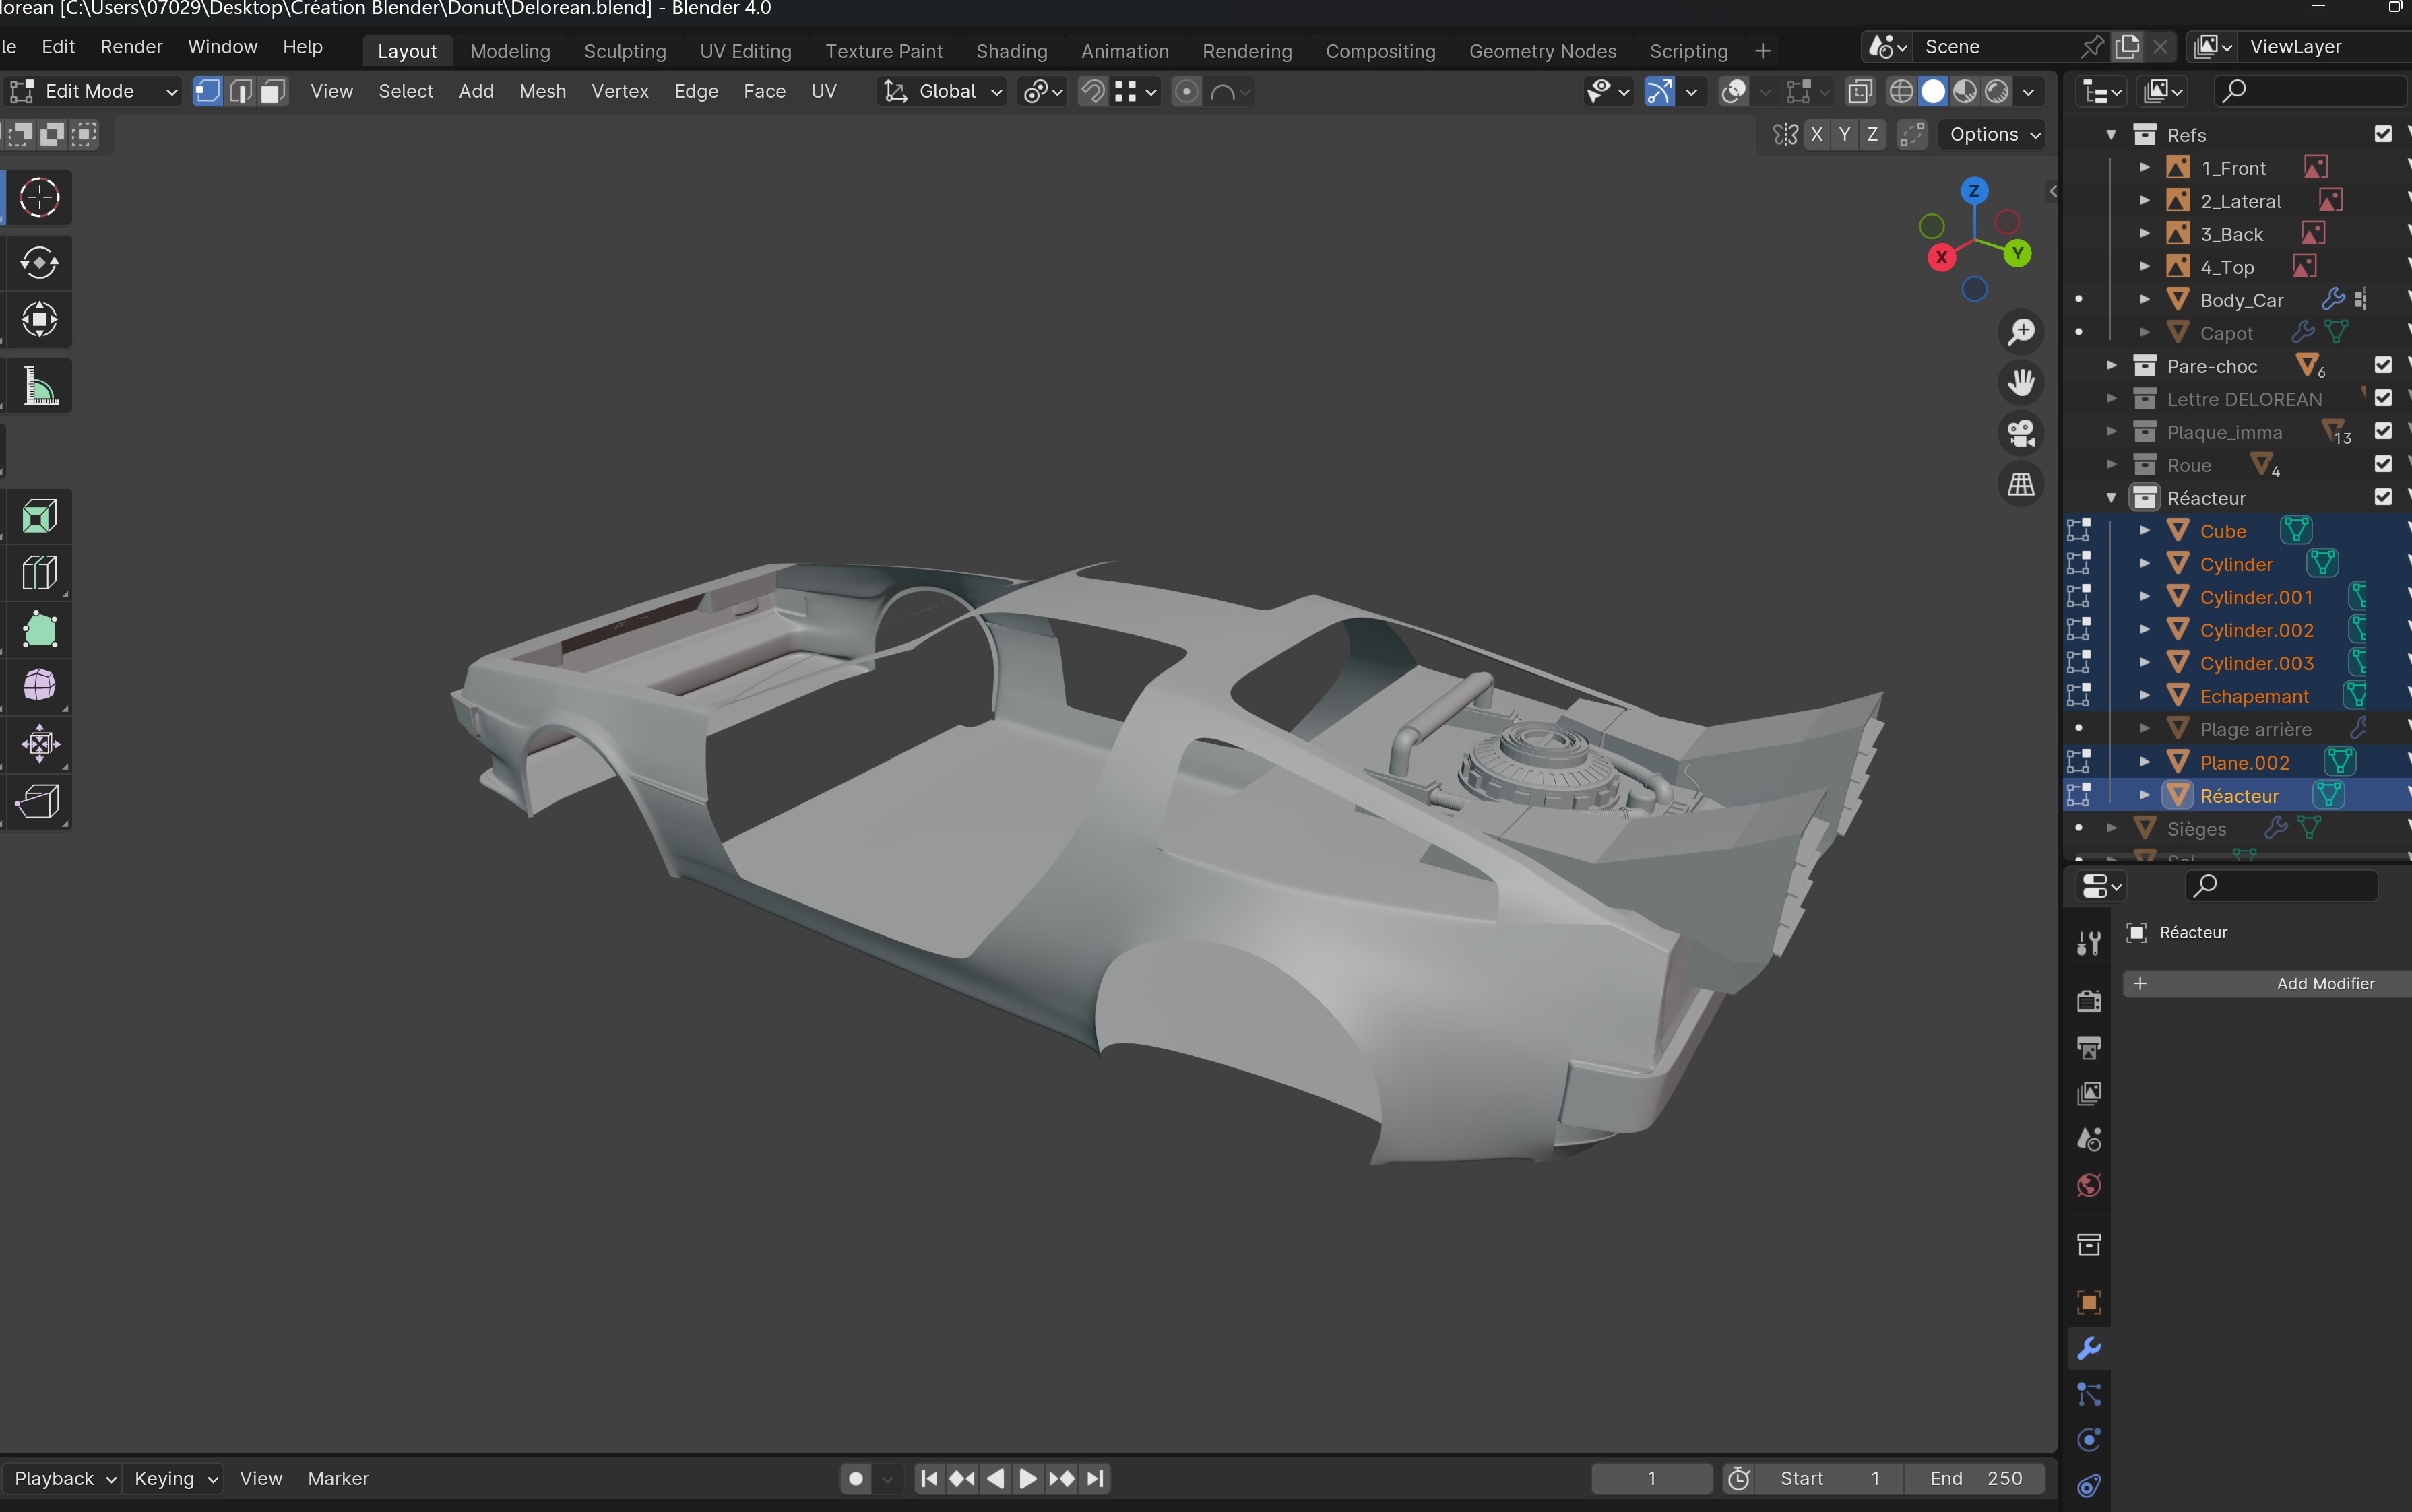This screenshot has height=1512, width=2412.
Task: Toggle Roue collection checkbox
Action: 2383,465
